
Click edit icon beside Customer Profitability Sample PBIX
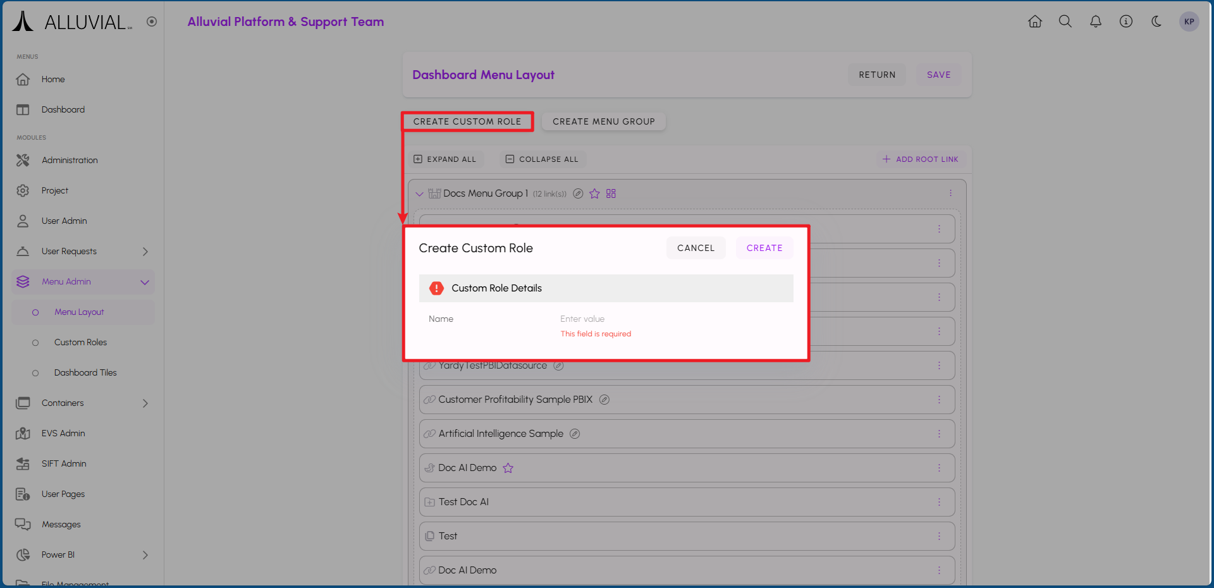(604, 400)
